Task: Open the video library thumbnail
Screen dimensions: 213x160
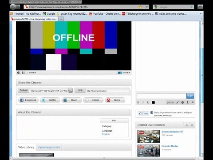Action: (36, 155)
